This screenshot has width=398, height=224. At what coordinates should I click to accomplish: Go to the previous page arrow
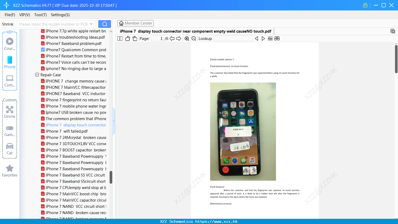[172, 39]
